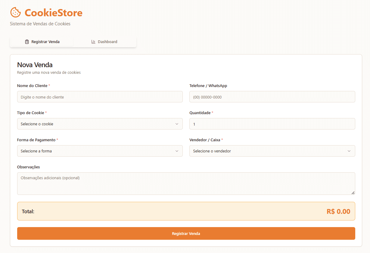Click the chevron in Selecione o vendedor
The image size is (370, 253).
349,151
